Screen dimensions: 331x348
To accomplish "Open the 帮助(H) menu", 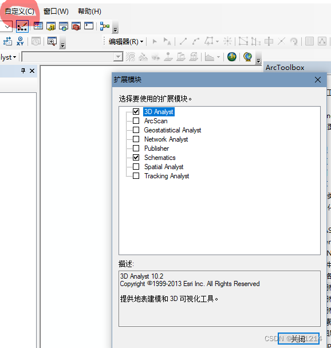I will click(89, 11).
